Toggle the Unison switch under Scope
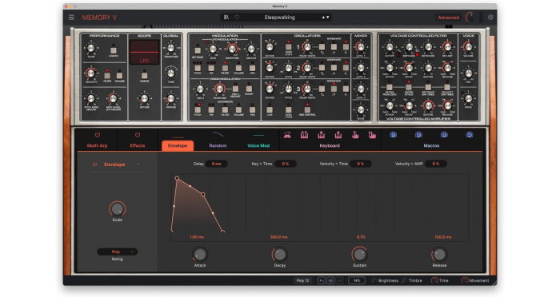 (144, 75)
